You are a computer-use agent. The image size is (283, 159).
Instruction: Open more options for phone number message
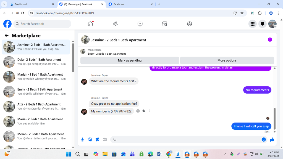click(x=150, y=111)
